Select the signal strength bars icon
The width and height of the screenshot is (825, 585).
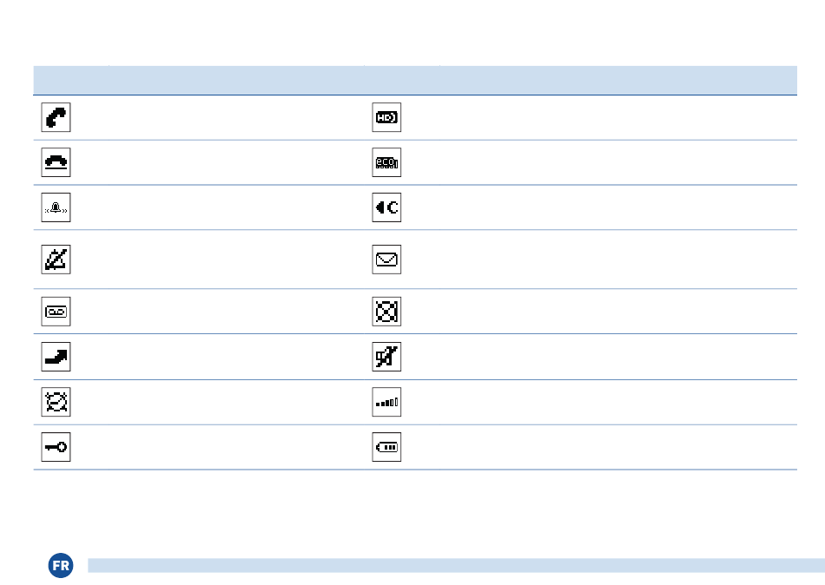click(386, 402)
